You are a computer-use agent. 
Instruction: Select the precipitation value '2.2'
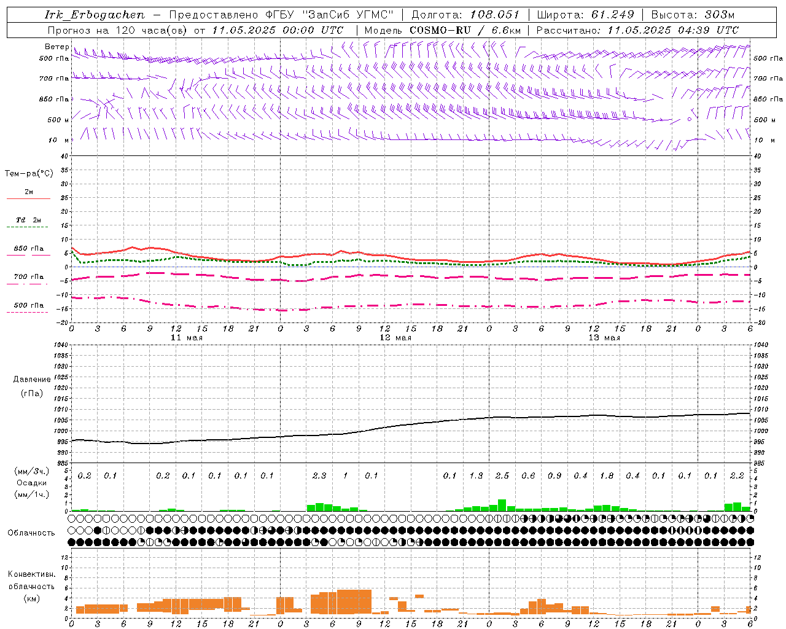[x=737, y=476]
